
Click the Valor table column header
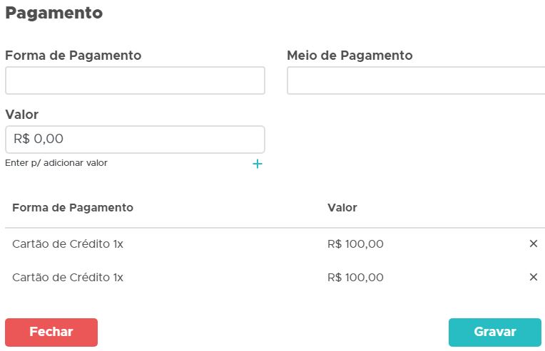pos(342,208)
